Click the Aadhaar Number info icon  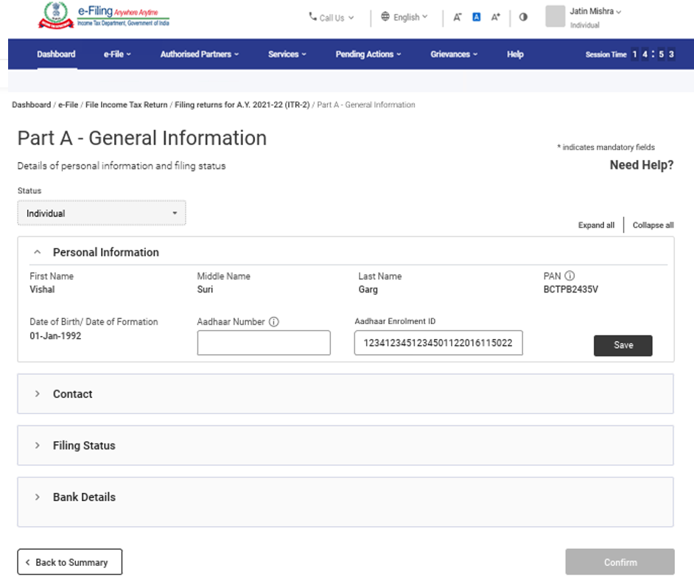click(x=274, y=322)
